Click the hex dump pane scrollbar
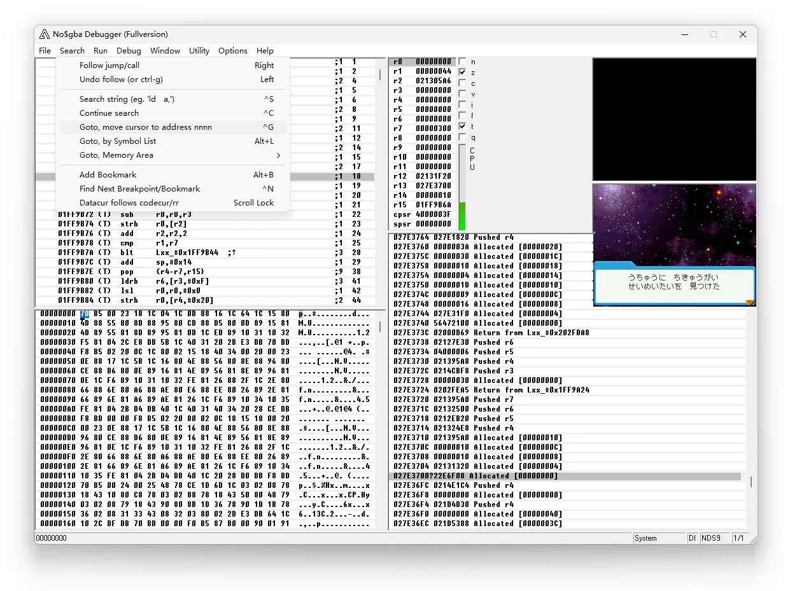The height and width of the screenshot is (591, 790). tap(381, 326)
